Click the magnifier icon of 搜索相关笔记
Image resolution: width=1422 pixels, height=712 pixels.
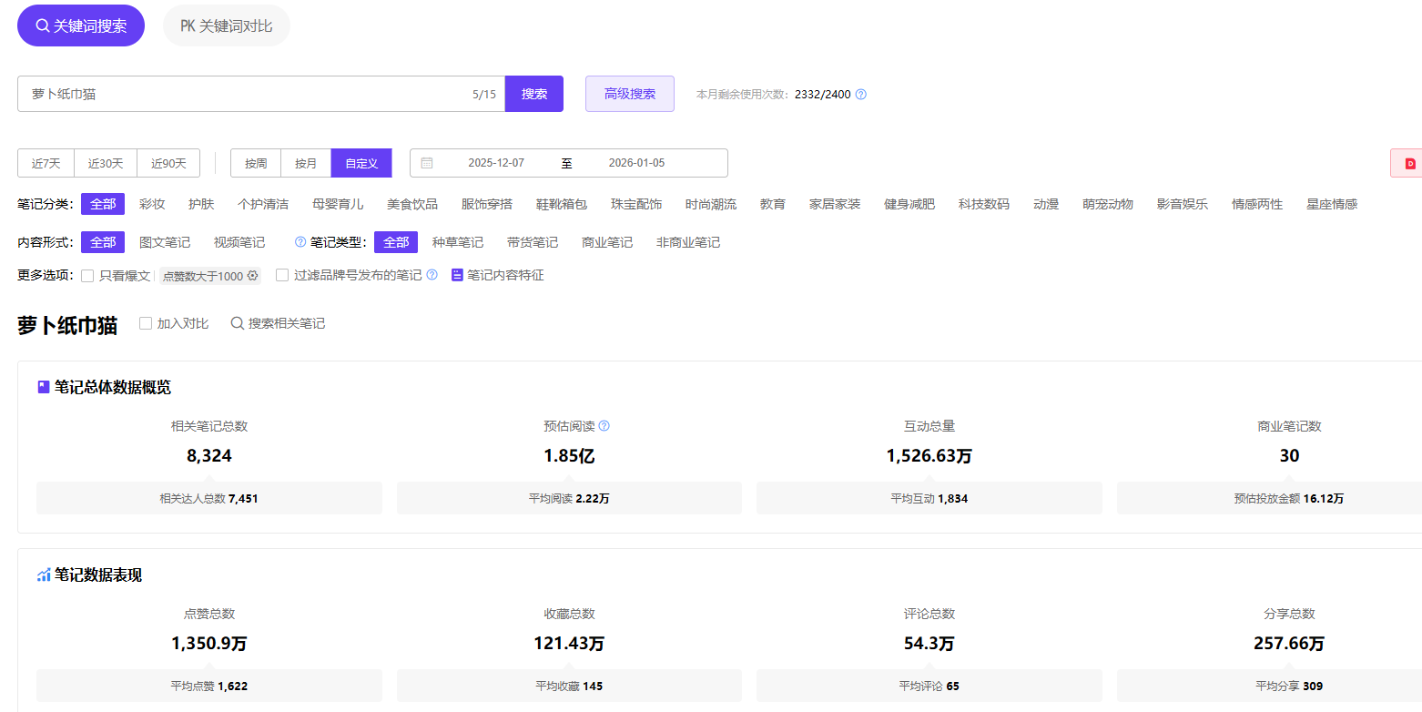(x=237, y=323)
